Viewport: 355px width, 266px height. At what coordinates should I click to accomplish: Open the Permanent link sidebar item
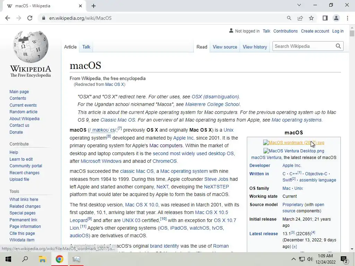[23, 220]
